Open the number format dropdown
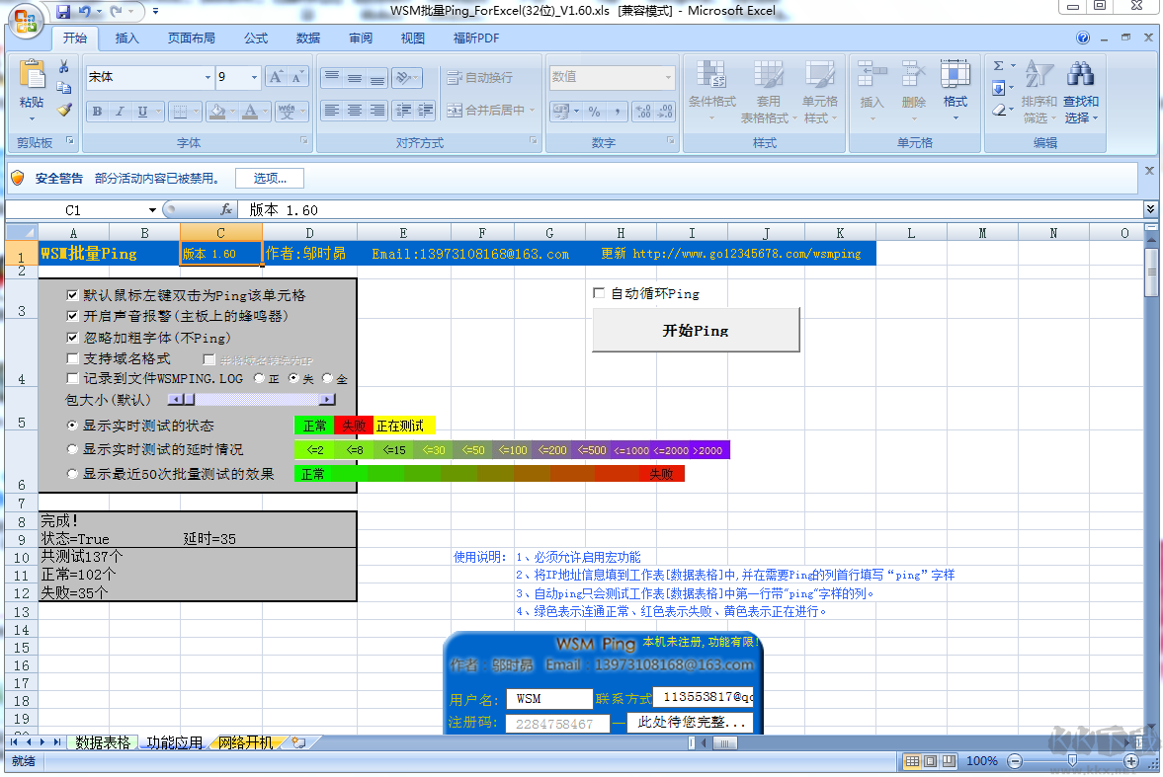Viewport: 1163px width, 777px height. pos(668,75)
